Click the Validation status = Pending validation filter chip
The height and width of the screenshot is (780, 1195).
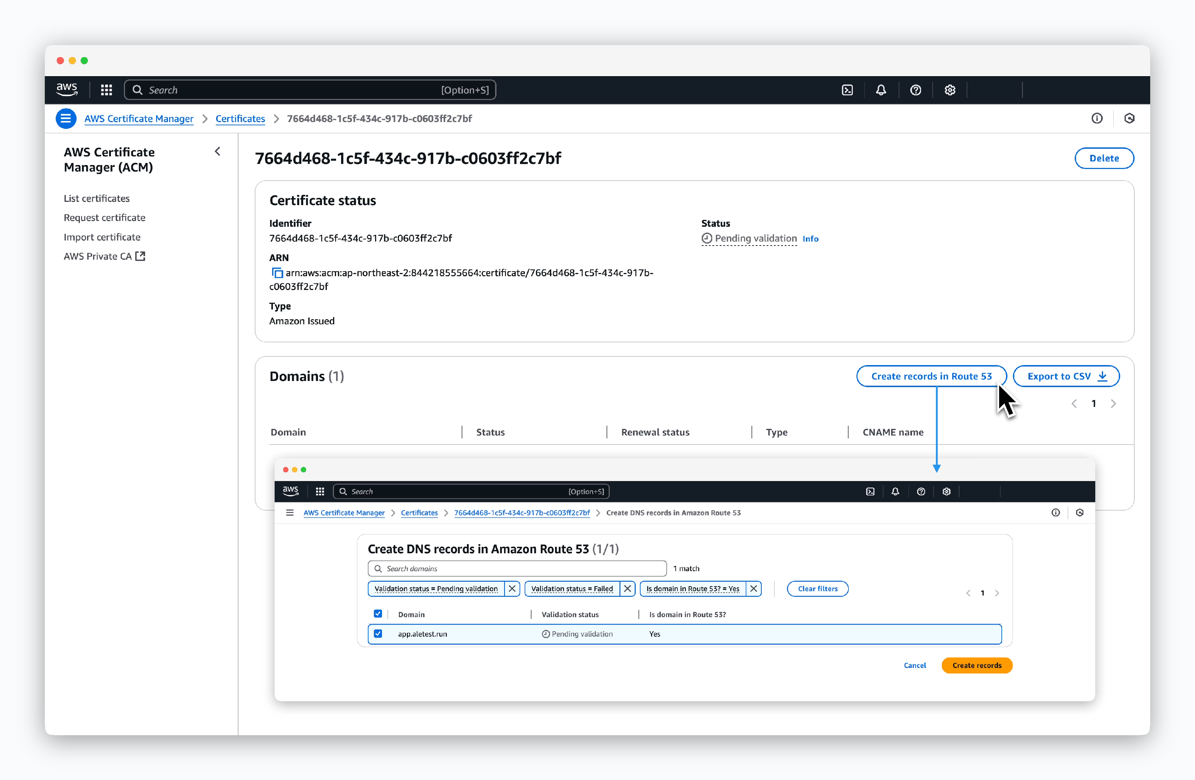[x=436, y=589]
